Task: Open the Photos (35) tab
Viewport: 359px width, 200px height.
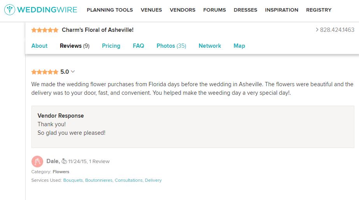Action: [x=171, y=46]
